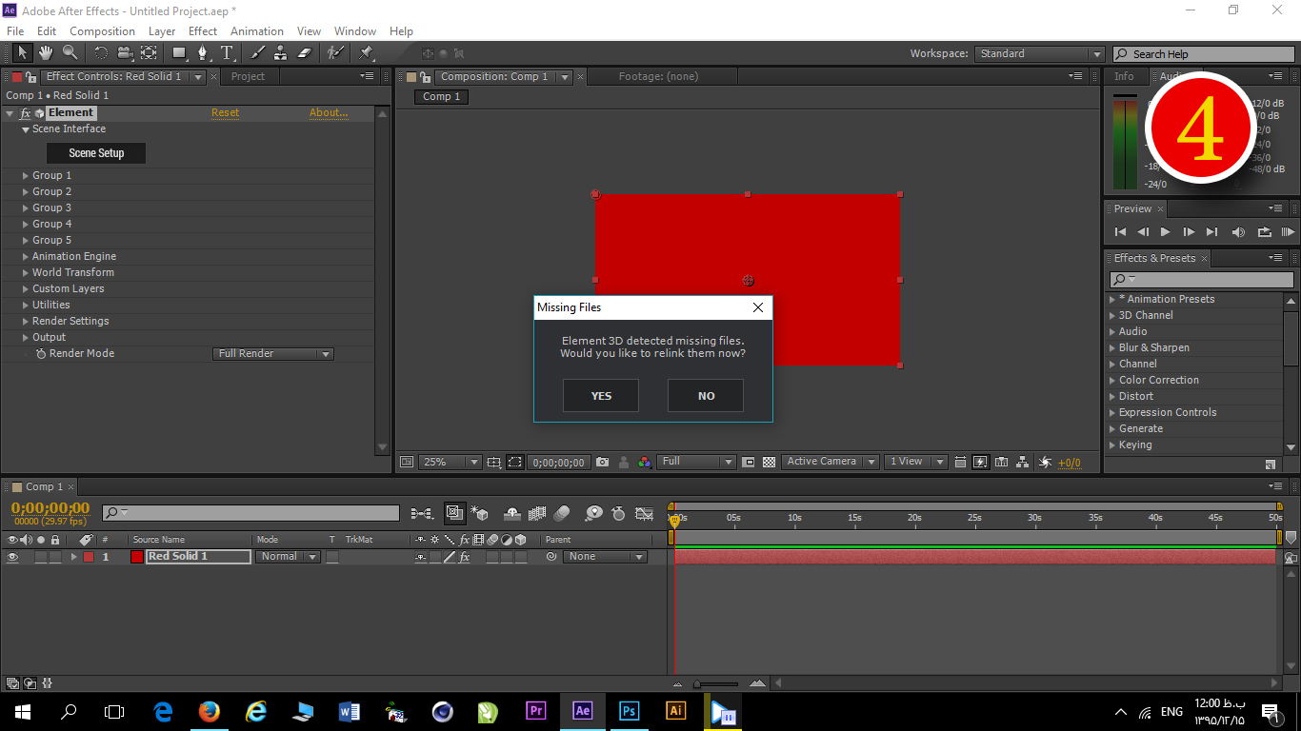This screenshot has width=1301, height=731.
Task: Select the Clone Stamp tool
Action: [281, 53]
